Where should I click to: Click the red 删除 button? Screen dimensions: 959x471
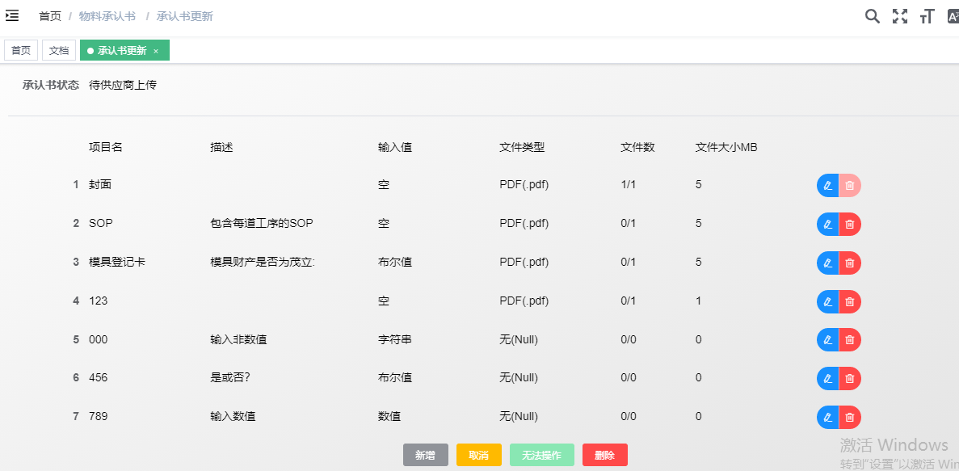[604, 455]
